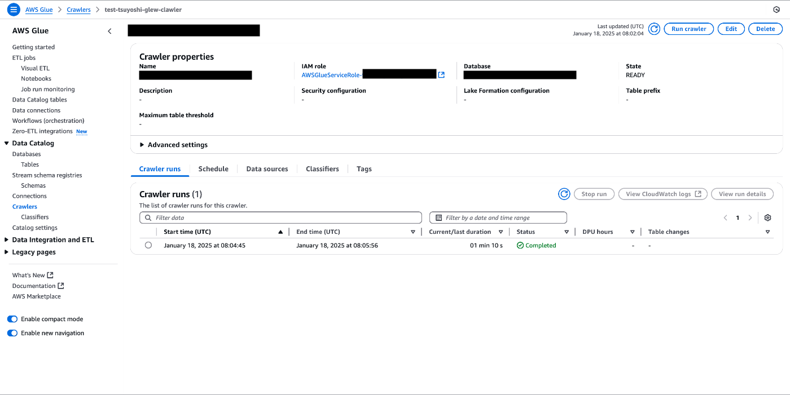The width and height of the screenshot is (790, 395).
Task: Open Data connections in sidebar
Action: pyautogui.click(x=36, y=110)
